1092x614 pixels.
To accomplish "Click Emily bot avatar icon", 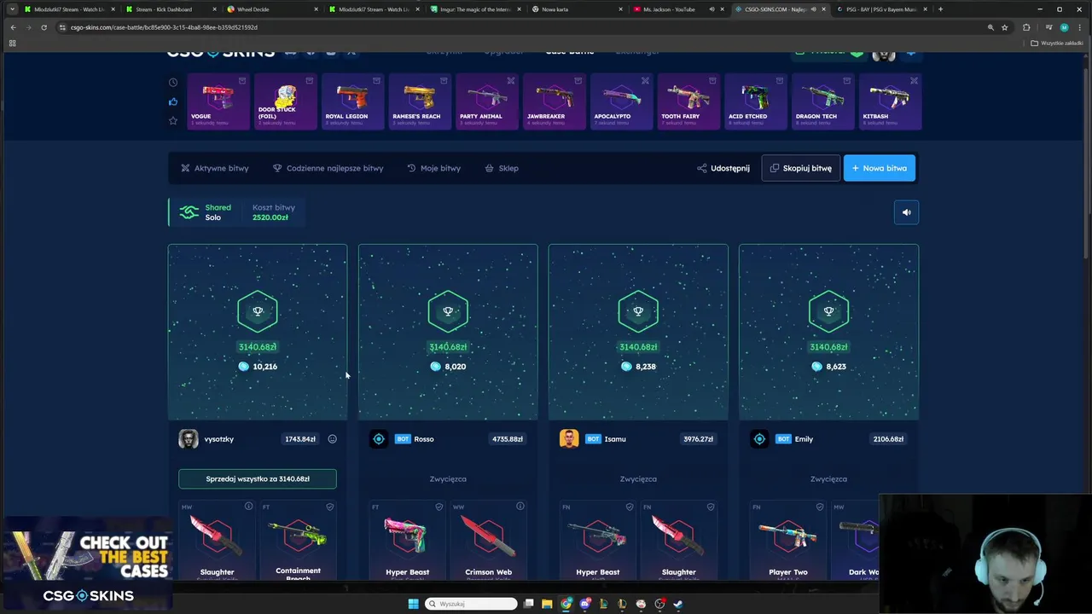I will coord(759,439).
